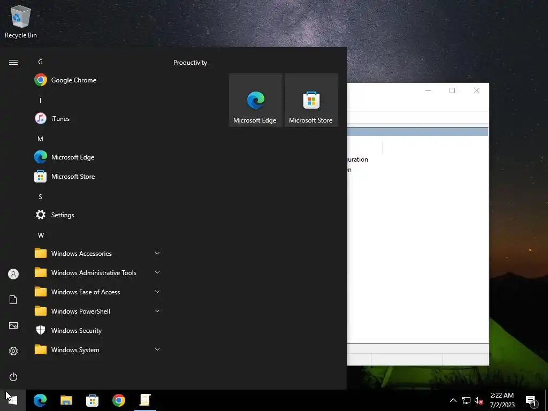Open Settings from the app list
This screenshot has height=411, width=548.
pos(96,215)
